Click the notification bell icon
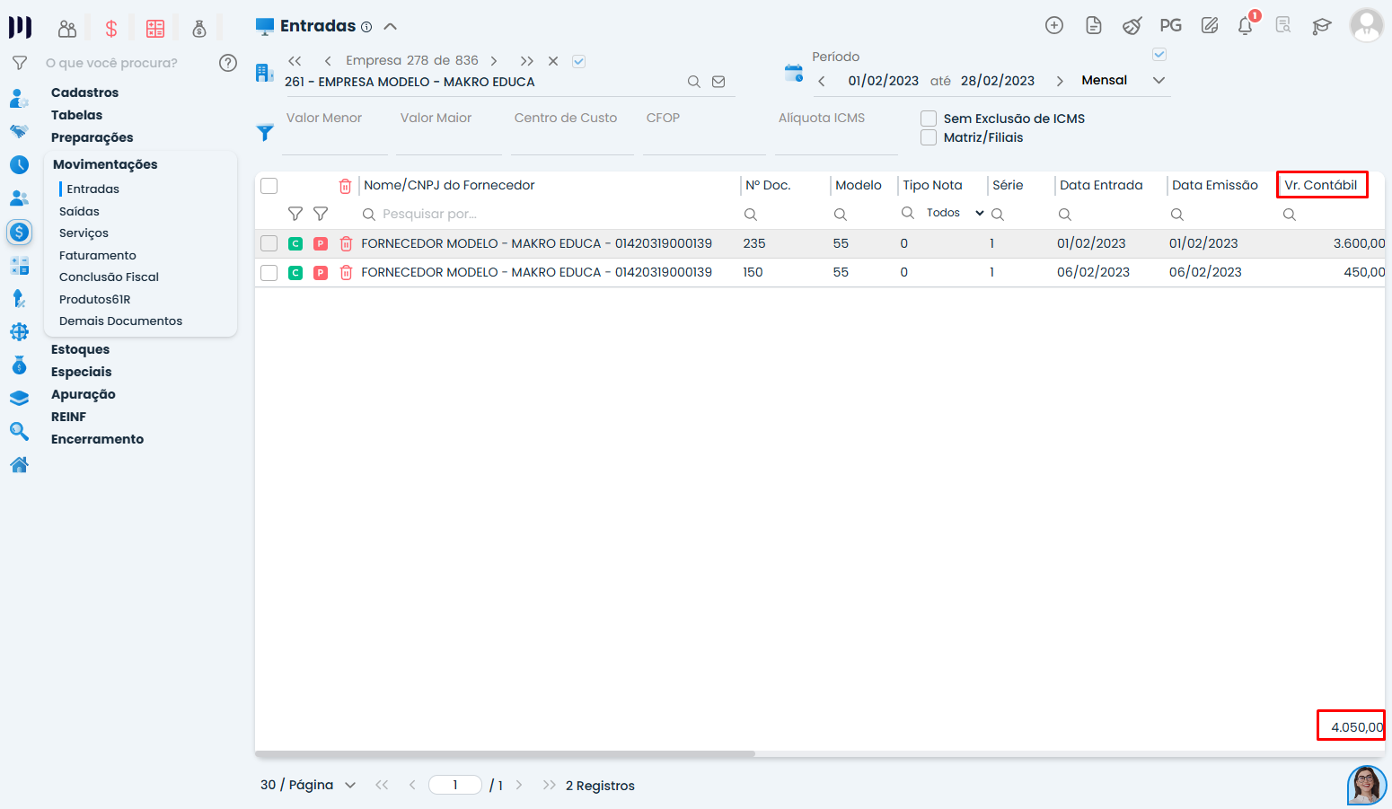The width and height of the screenshot is (1392, 809). 1245,26
